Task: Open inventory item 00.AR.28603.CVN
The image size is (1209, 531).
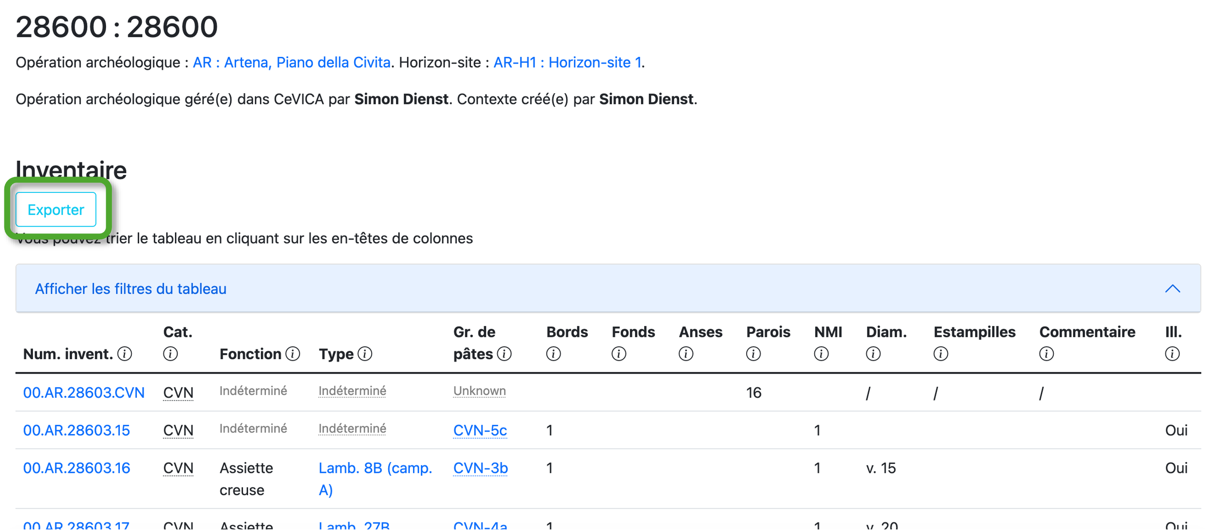Action: coord(83,392)
